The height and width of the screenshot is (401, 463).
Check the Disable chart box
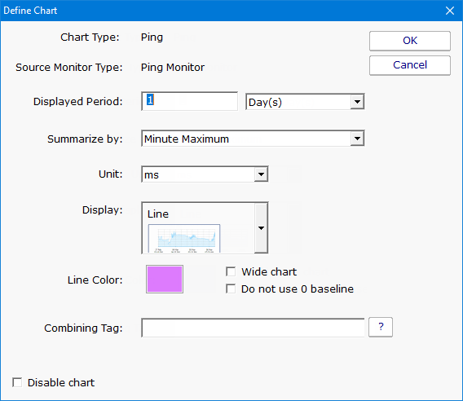click(17, 382)
